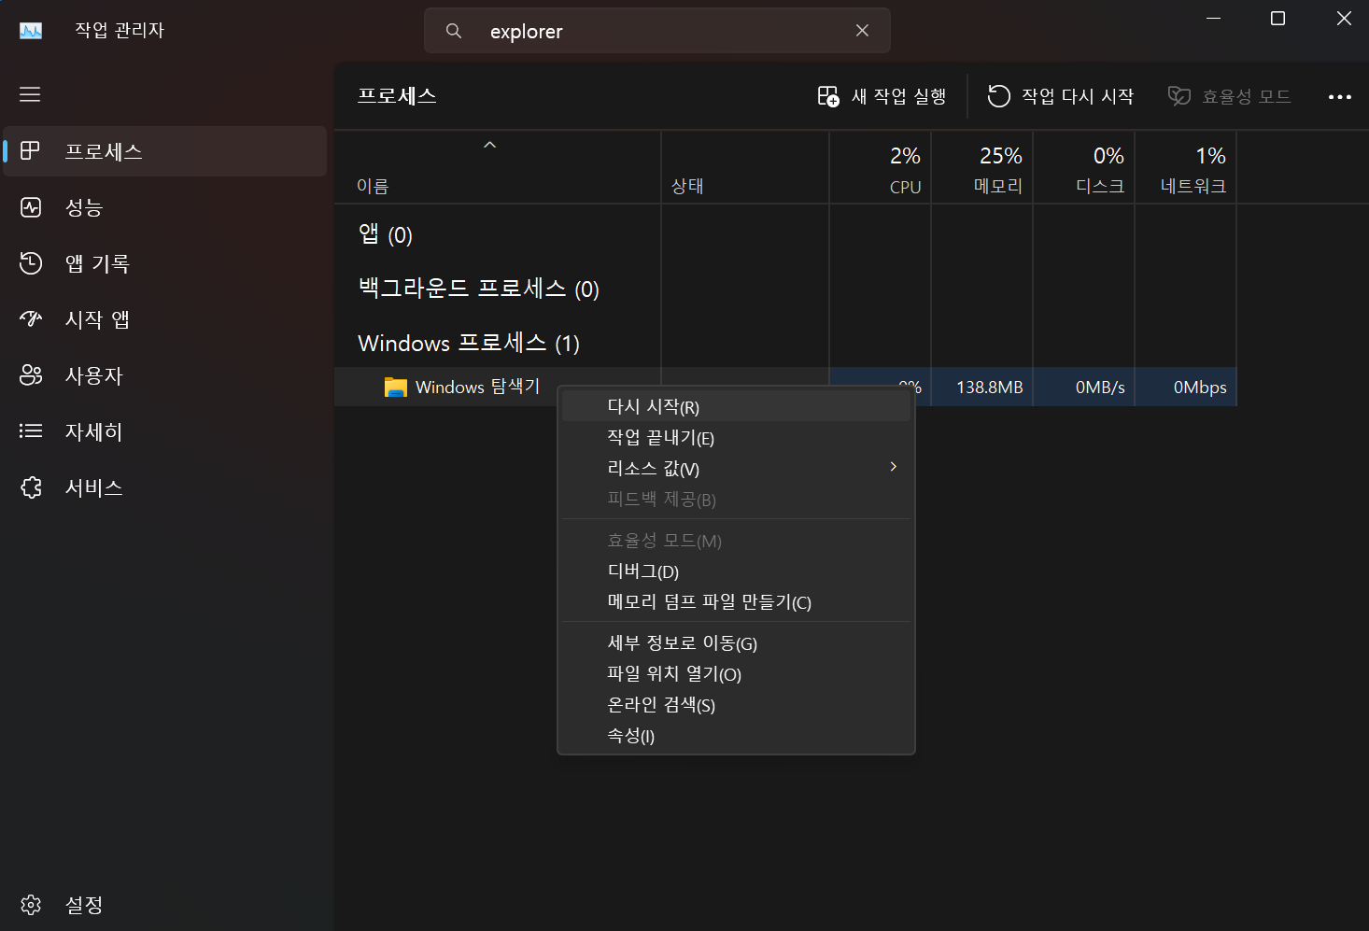Click the 작업 다시 시작 circular arrow icon
This screenshot has width=1369, height=931.
click(x=998, y=96)
